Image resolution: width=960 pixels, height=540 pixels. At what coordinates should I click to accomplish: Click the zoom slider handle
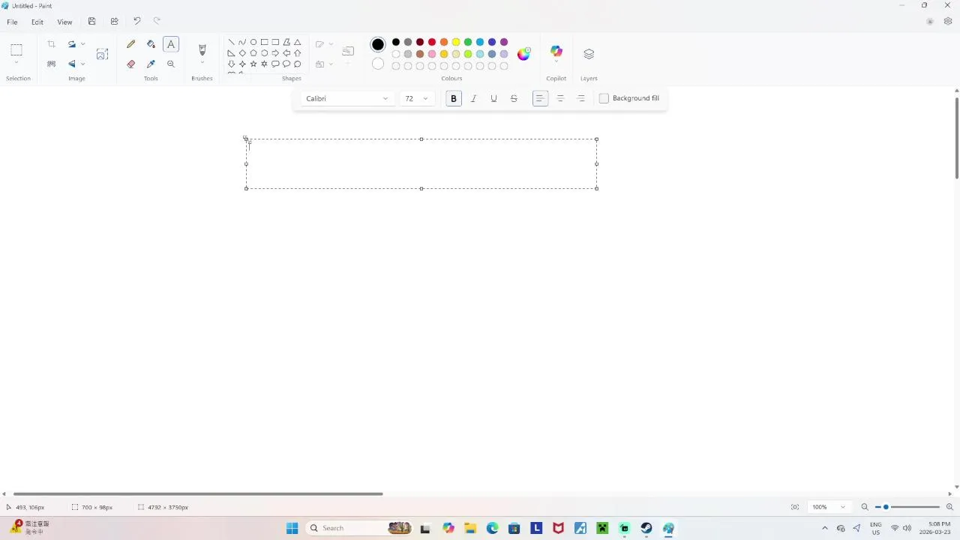point(886,507)
